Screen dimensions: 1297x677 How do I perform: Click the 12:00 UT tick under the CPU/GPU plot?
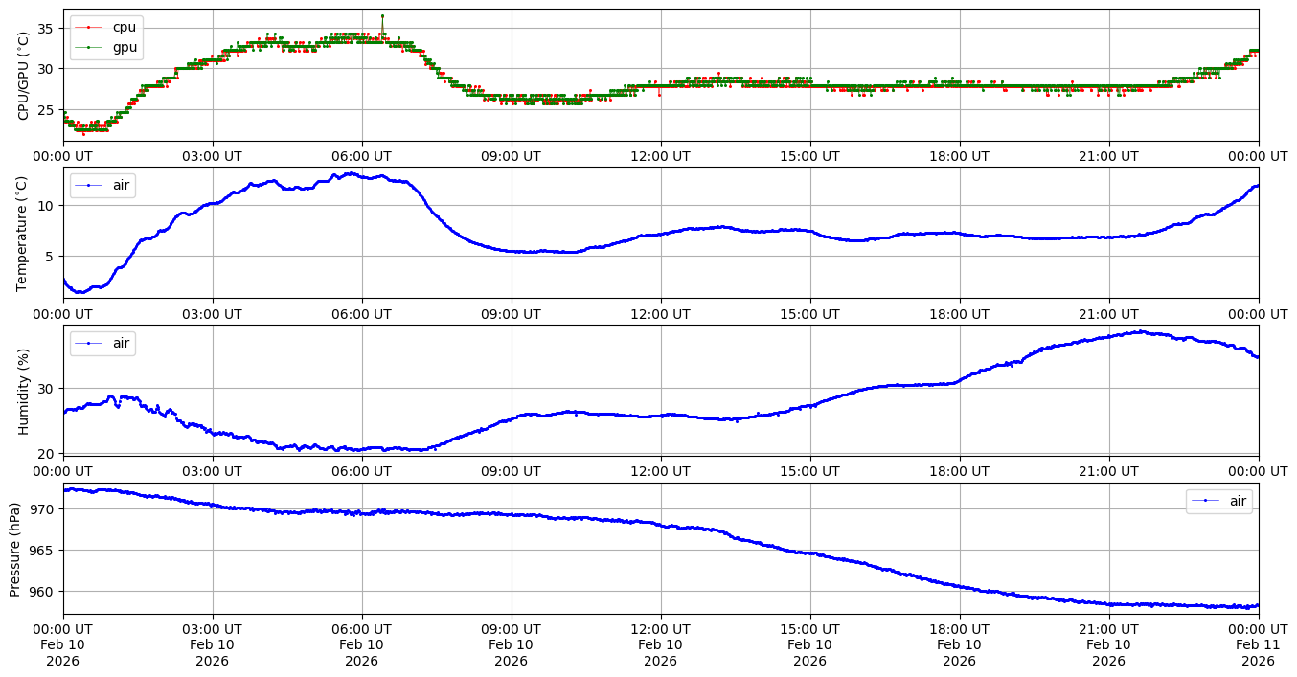point(660,156)
